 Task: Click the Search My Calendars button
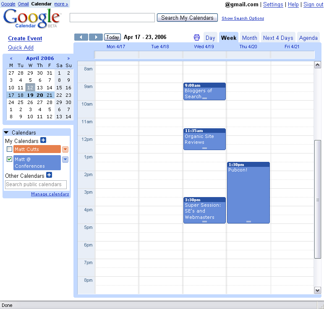pos(187,18)
